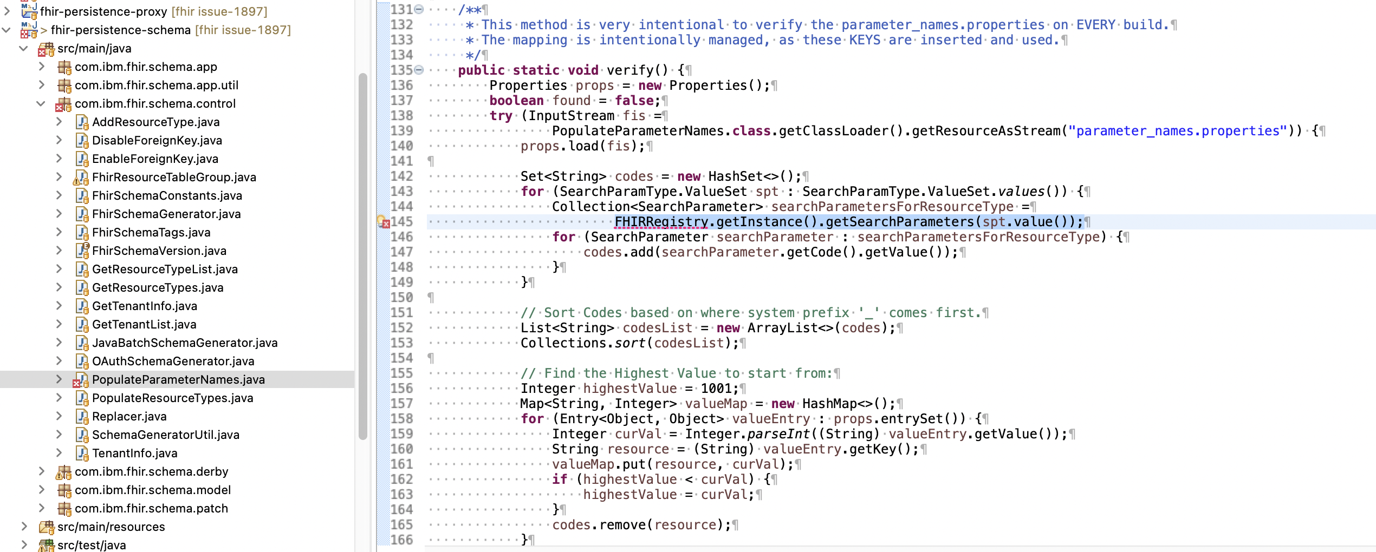This screenshot has height=552, width=1376.
Task: Expand the com.ibm.fhir.schema.app package
Action: coord(41,67)
